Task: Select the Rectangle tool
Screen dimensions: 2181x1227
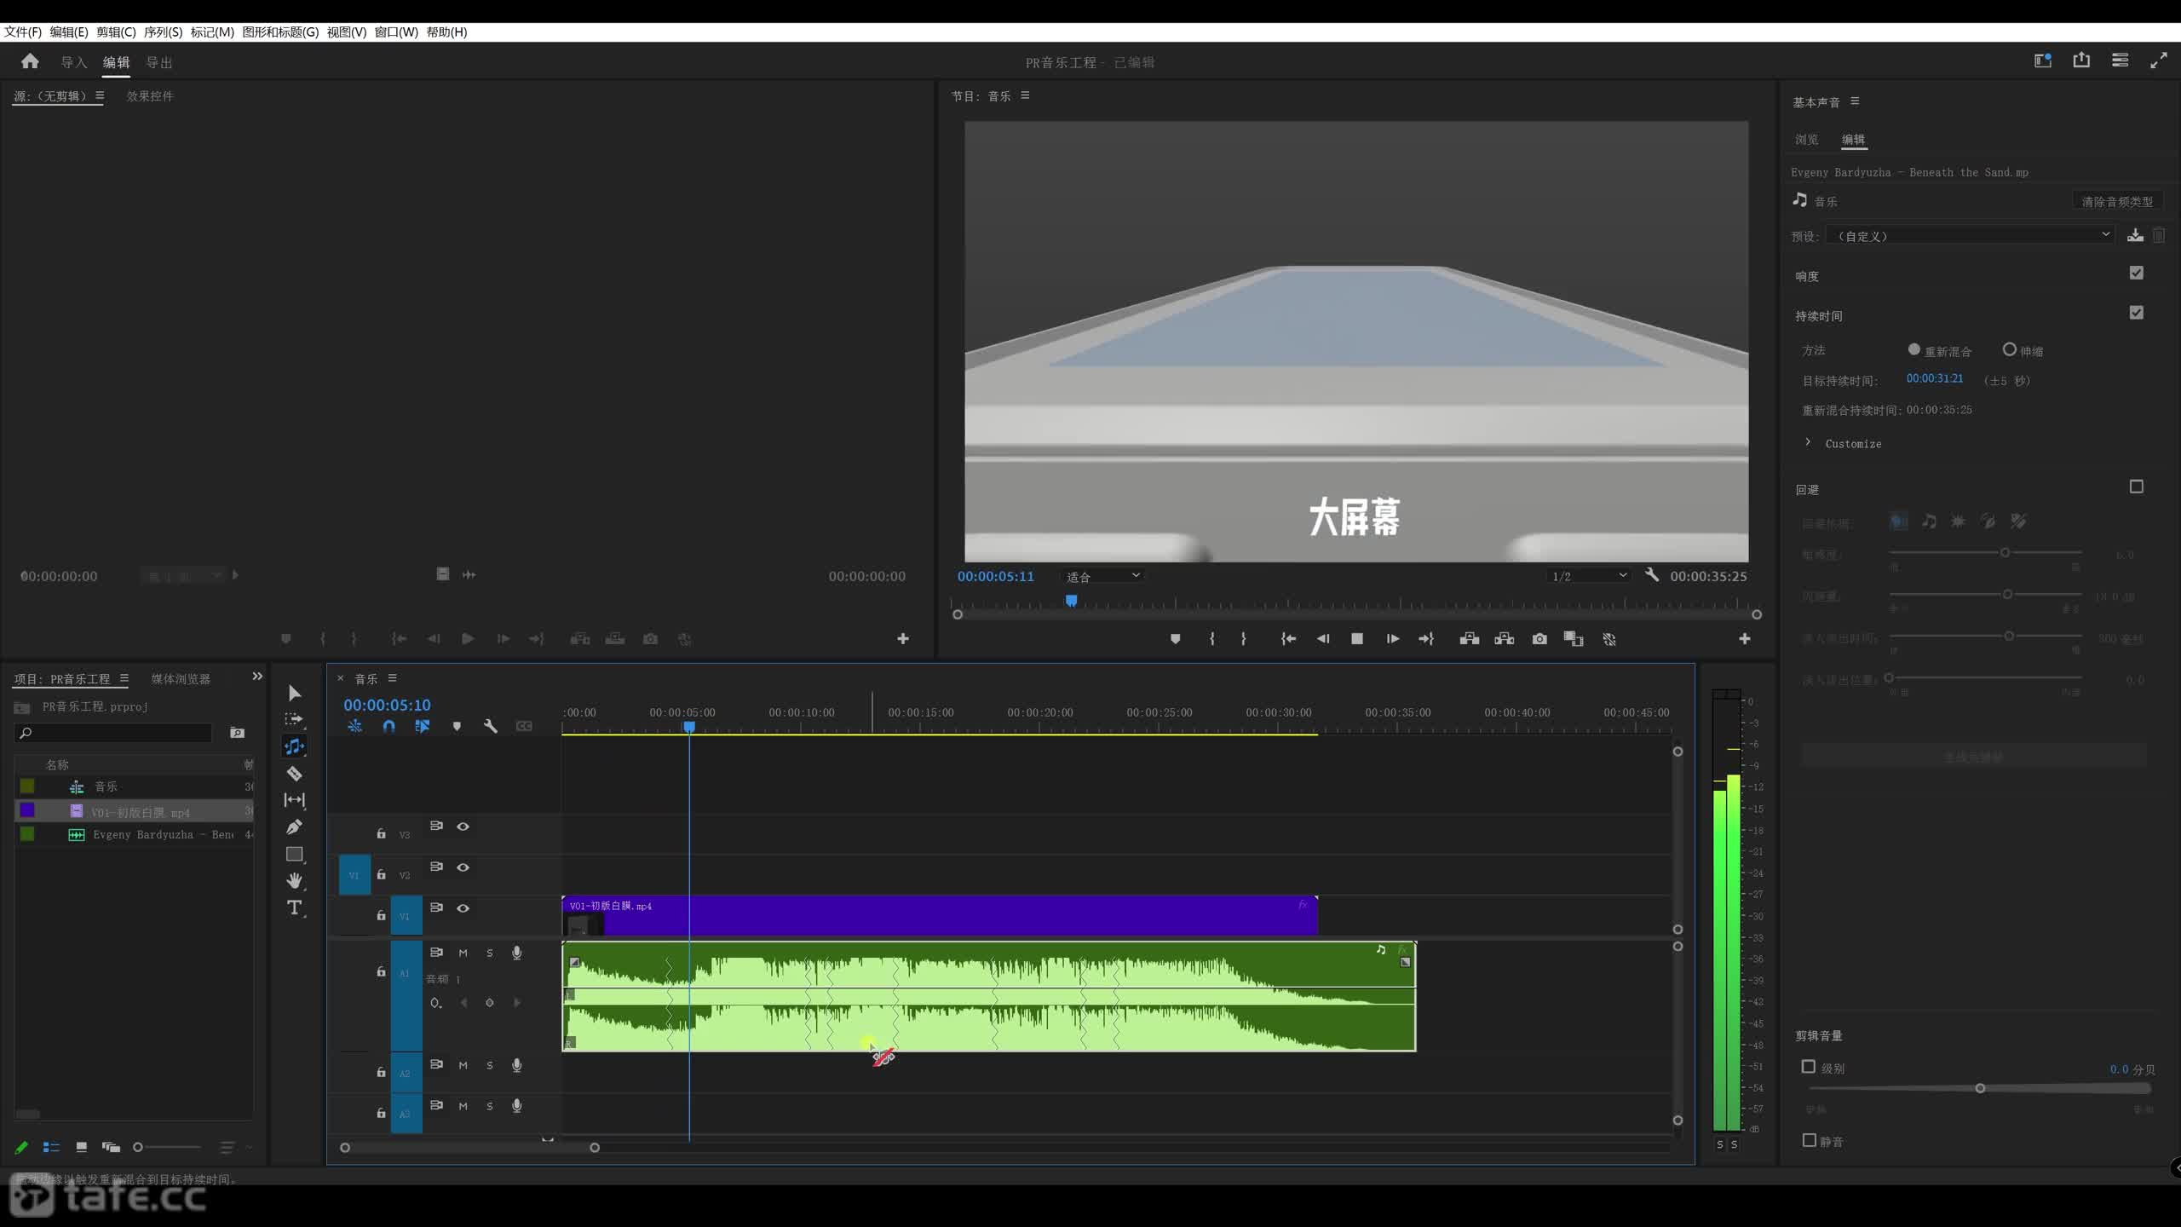Action: [294, 854]
